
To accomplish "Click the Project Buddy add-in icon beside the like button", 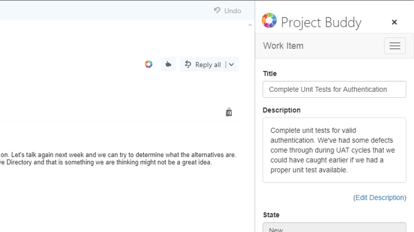I will click(149, 64).
